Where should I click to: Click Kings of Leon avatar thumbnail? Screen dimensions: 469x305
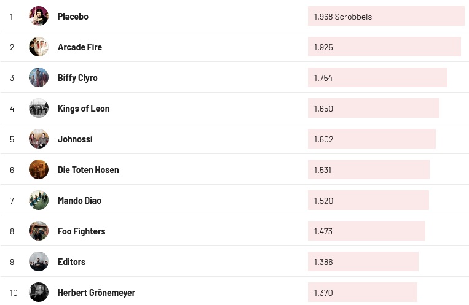(x=39, y=108)
